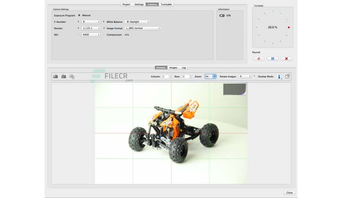Open the Display Mode figure icon
Screen dimensions: 342x198
279,76
